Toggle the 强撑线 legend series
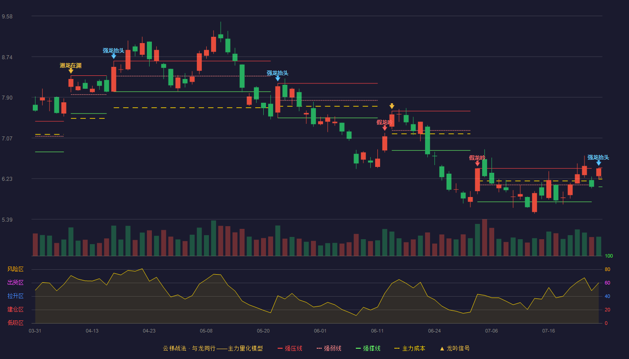This screenshot has width=629, height=359. (x=368, y=348)
